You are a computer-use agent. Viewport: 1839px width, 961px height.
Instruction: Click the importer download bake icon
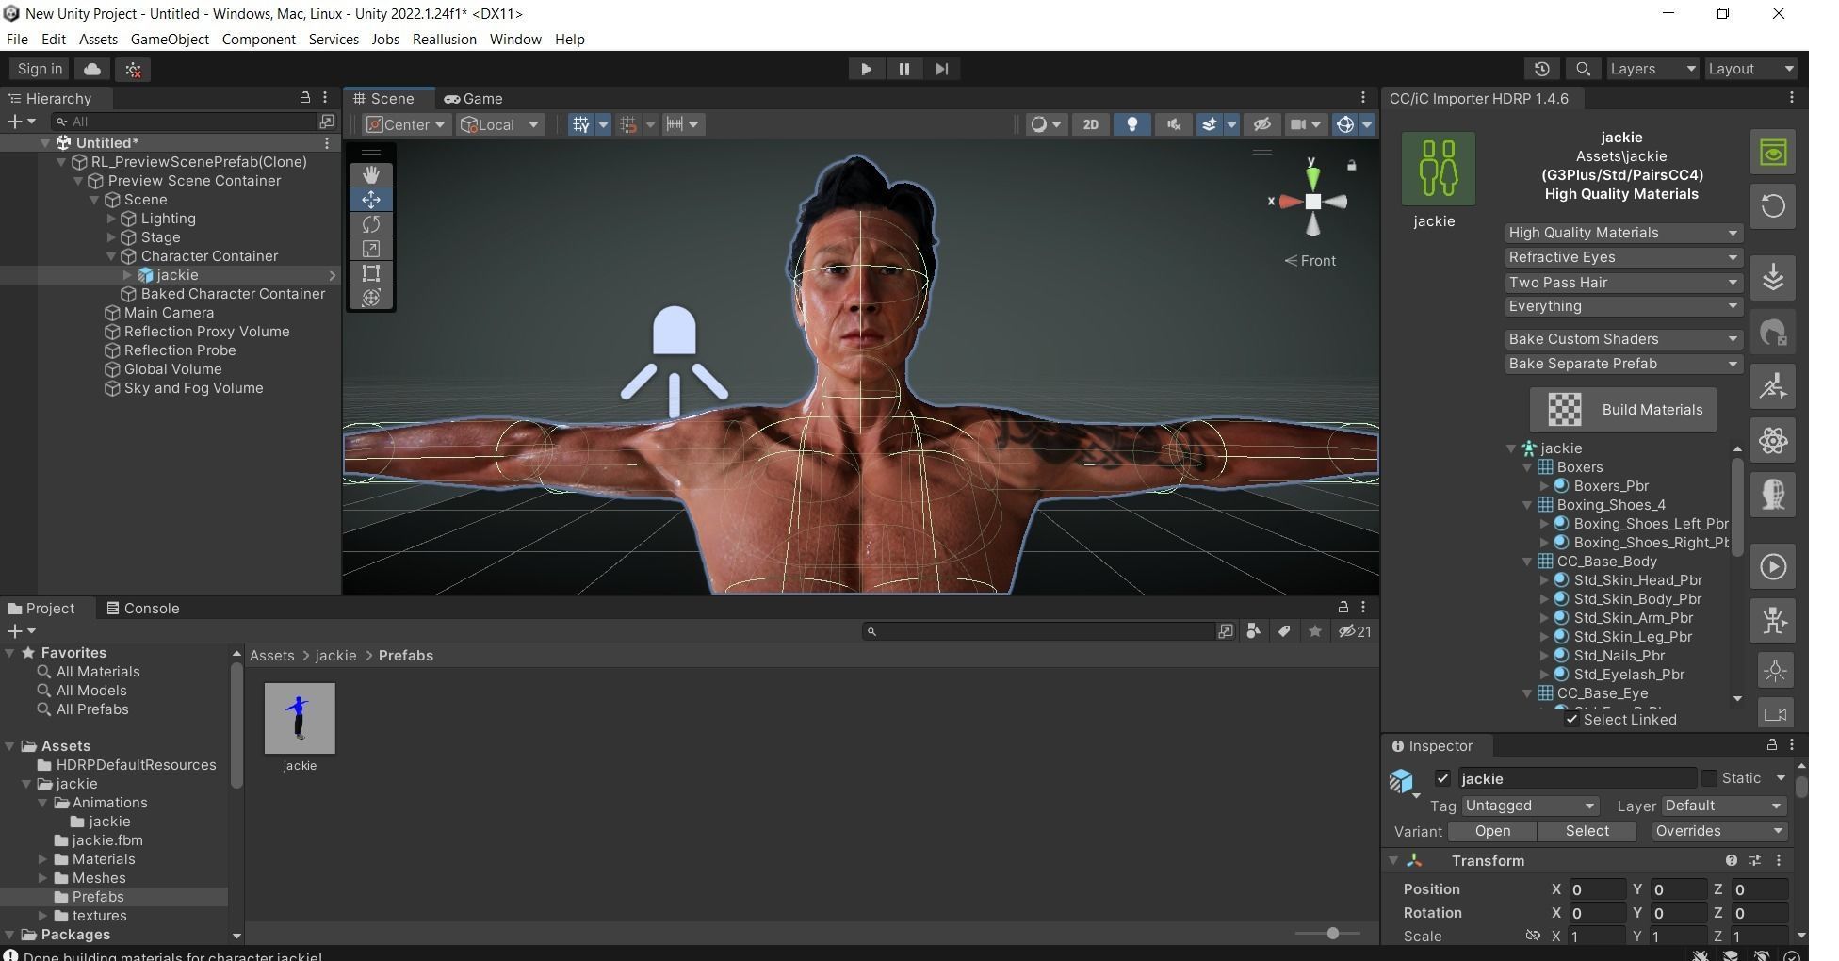click(x=1773, y=279)
